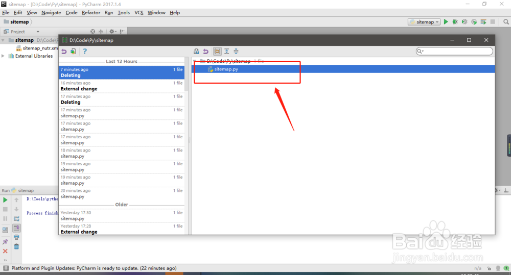Screen dimensions: 511x275
Task: Toggle the Pin Tab icon in Run panel
Action: [5, 241]
